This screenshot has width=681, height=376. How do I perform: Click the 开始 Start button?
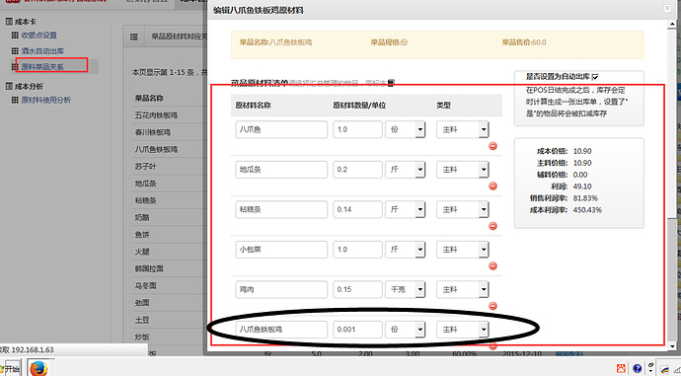11,369
